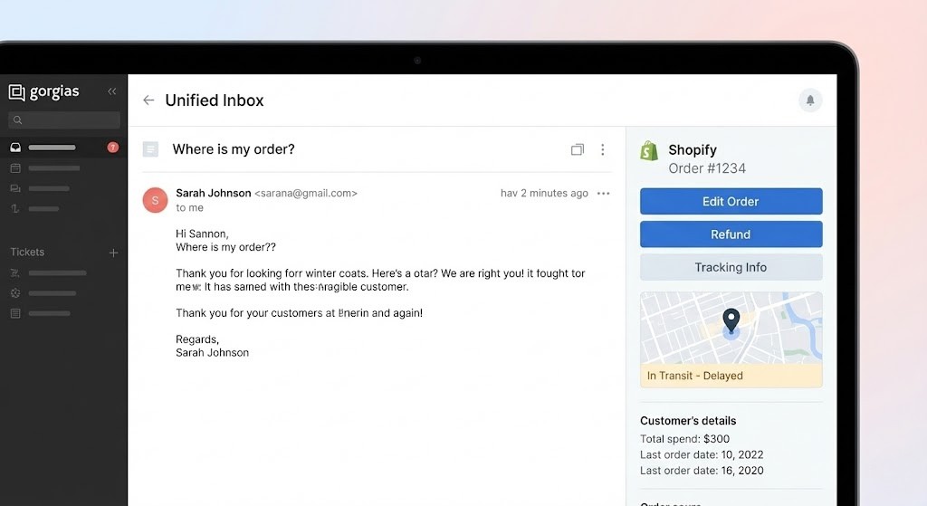Go back using the left arrow

coord(148,100)
